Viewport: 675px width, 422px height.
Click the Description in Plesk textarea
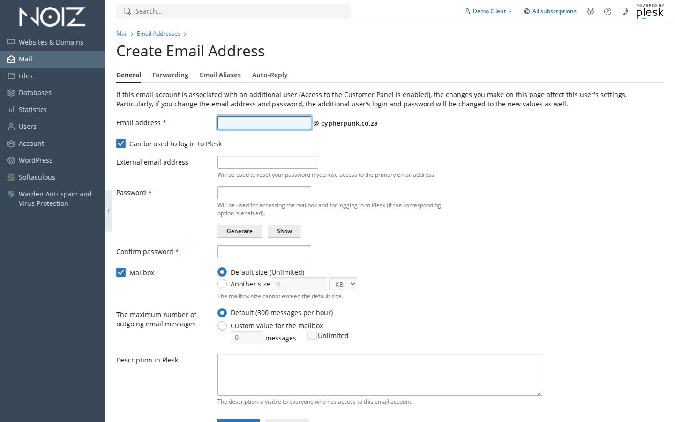coord(380,375)
